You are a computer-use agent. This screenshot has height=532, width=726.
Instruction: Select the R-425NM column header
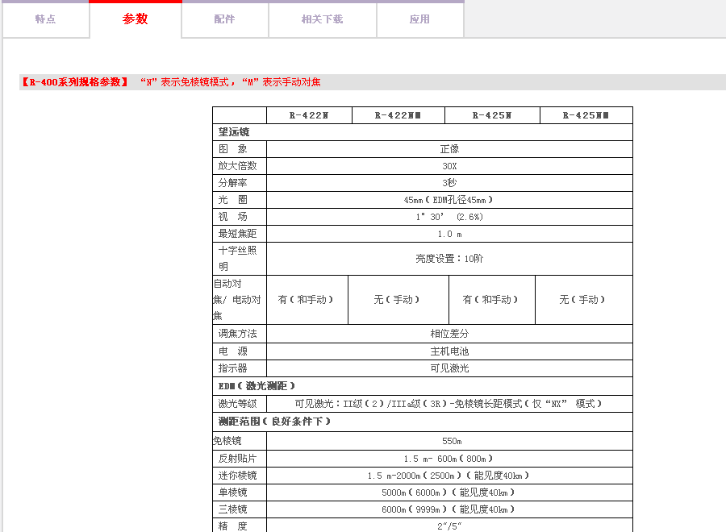tap(586, 115)
